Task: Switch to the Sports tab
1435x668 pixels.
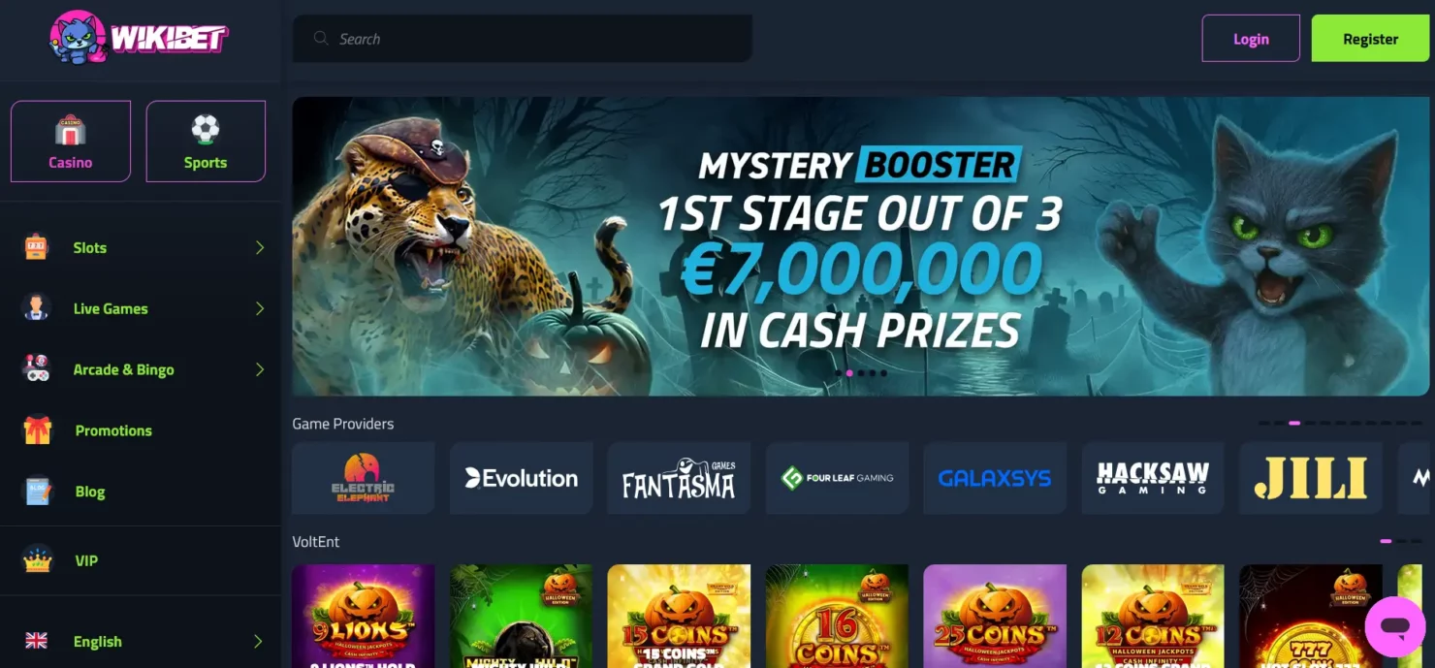Action: click(206, 142)
